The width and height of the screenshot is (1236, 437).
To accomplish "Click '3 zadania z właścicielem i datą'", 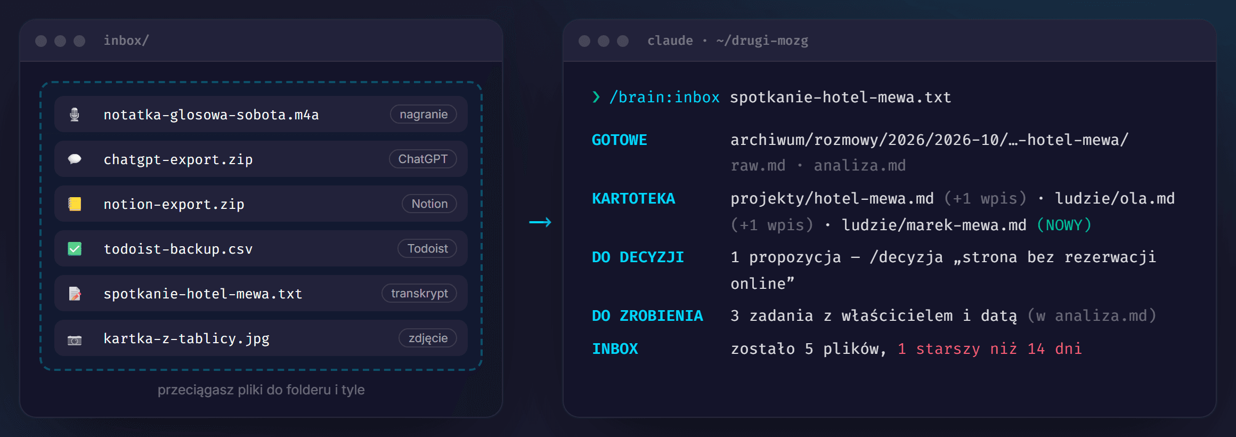I will tap(874, 315).
